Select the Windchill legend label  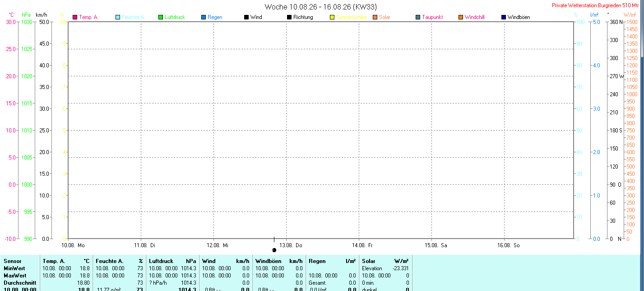[475, 17]
